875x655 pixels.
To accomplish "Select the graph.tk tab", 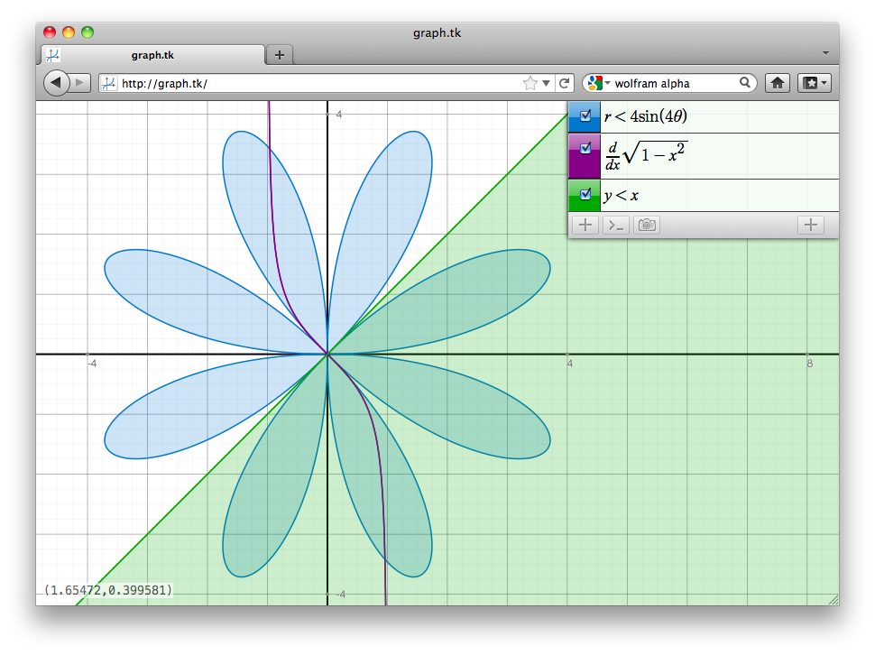I will pyautogui.click(x=152, y=55).
